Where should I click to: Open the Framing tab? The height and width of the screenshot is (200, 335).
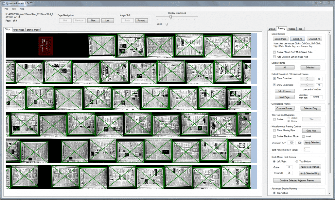[x=281, y=28]
